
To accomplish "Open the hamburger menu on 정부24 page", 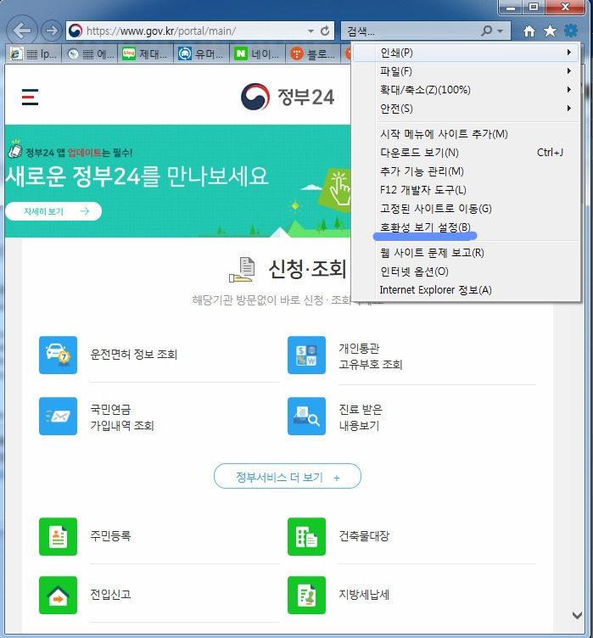I will click(x=30, y=97).
